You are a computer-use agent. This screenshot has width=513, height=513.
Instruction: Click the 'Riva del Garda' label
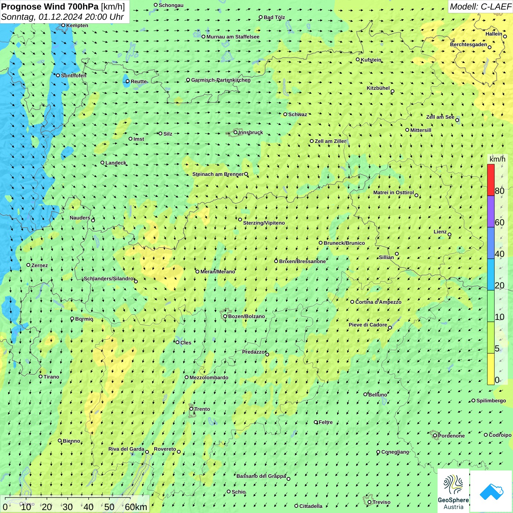point(126,449)
